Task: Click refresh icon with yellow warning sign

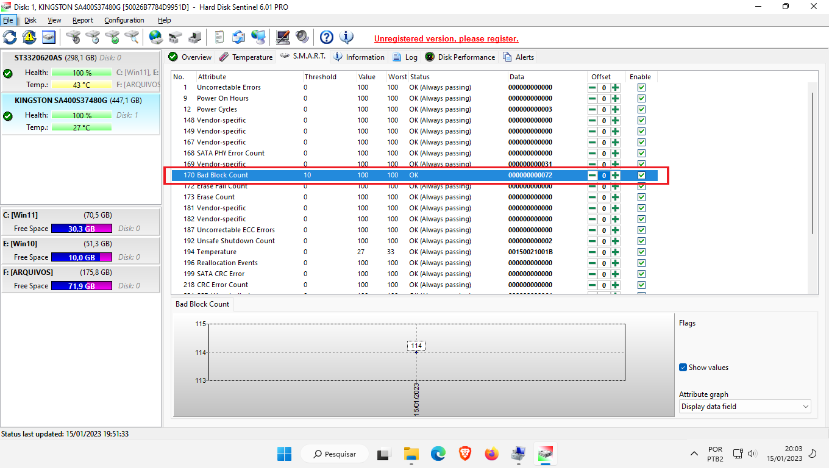Action: click(29, 37)
